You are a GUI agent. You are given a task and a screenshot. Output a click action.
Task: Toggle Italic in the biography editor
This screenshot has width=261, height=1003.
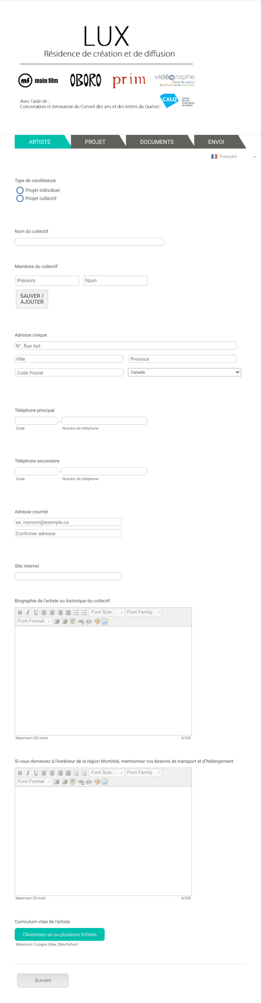[x=28, y=612]
